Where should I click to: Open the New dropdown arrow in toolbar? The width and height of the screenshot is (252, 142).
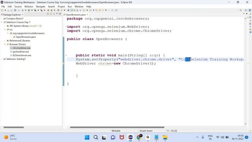(5, 10)
